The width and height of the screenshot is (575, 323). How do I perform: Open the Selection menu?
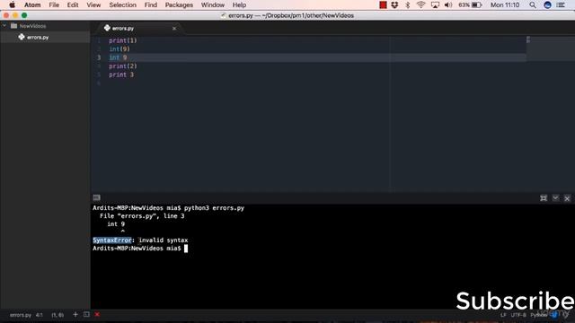pos(122,4)
